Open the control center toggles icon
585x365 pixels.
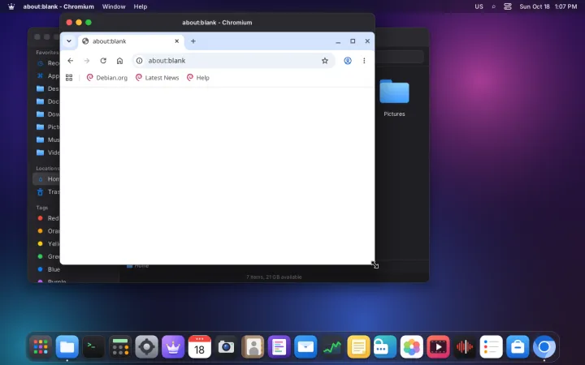(x=508, y=6)
